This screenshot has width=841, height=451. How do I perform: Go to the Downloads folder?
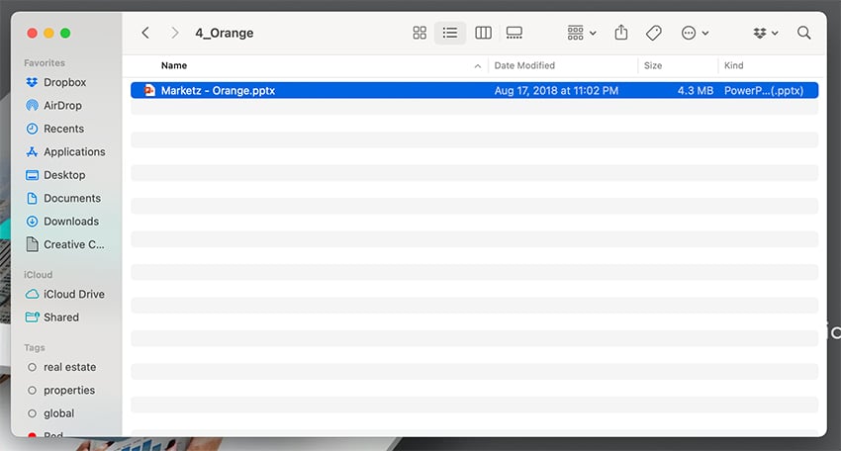(70, 222)
